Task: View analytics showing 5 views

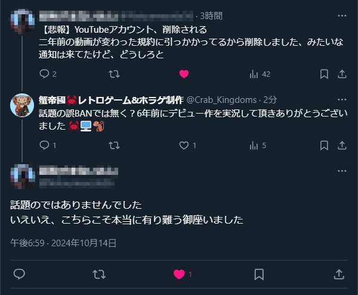Action: [254, 145]
